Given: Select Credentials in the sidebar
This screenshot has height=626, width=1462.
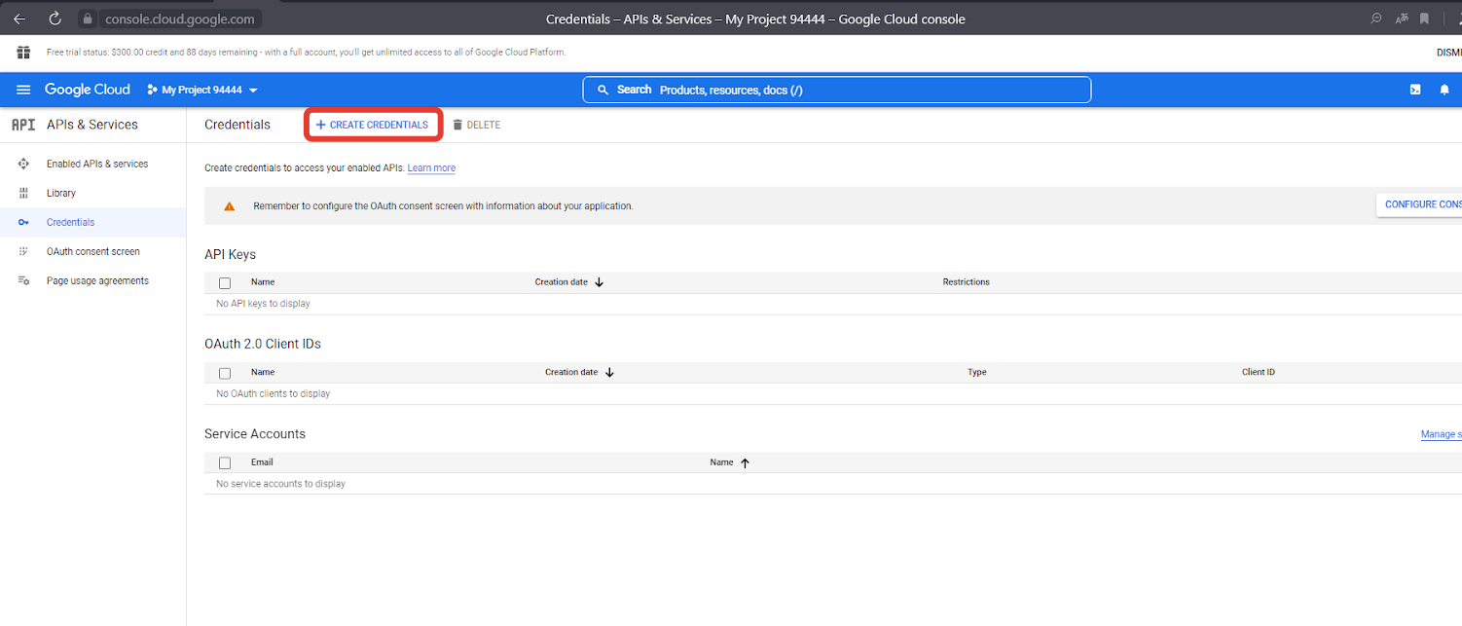Looking at the screenshot, I should click(71, 222).
